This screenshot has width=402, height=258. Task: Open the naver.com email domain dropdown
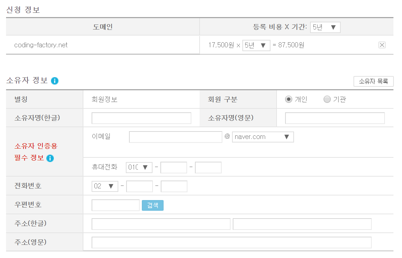click(x=263, y=137)
